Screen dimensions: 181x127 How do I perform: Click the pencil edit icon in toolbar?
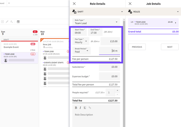coord(7,22)
